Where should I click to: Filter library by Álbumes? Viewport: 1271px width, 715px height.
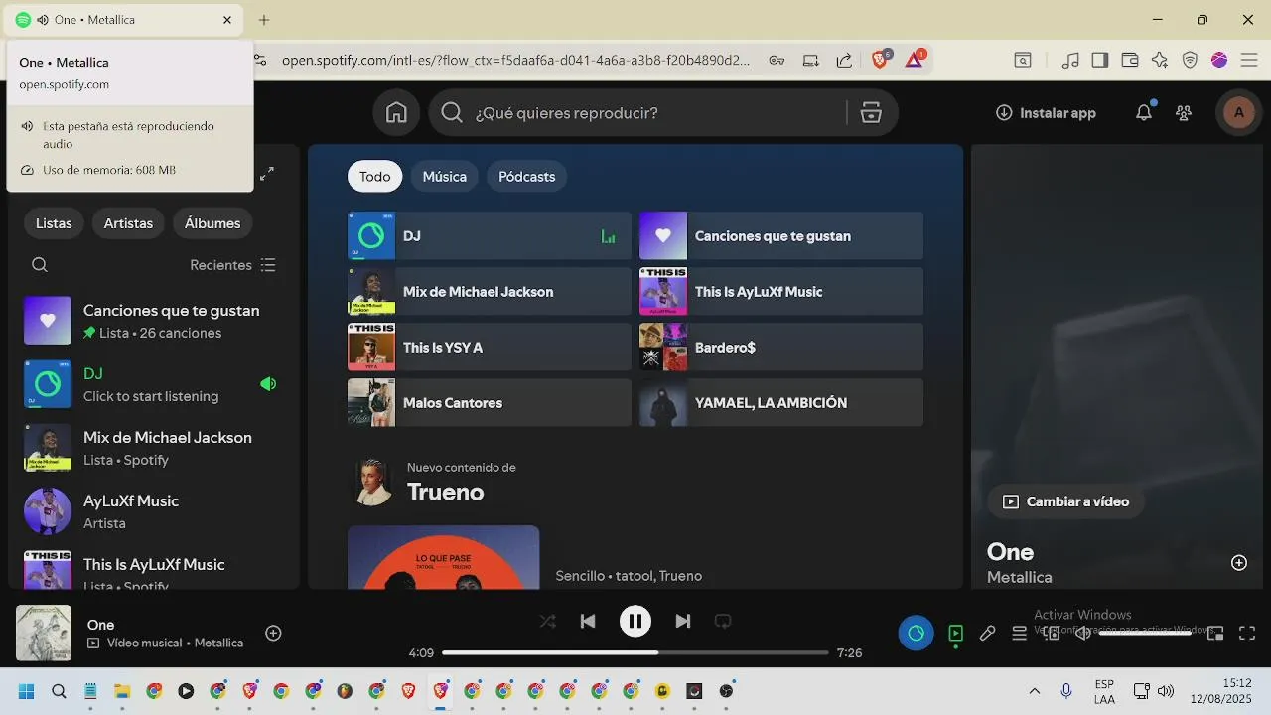(212, 223)
